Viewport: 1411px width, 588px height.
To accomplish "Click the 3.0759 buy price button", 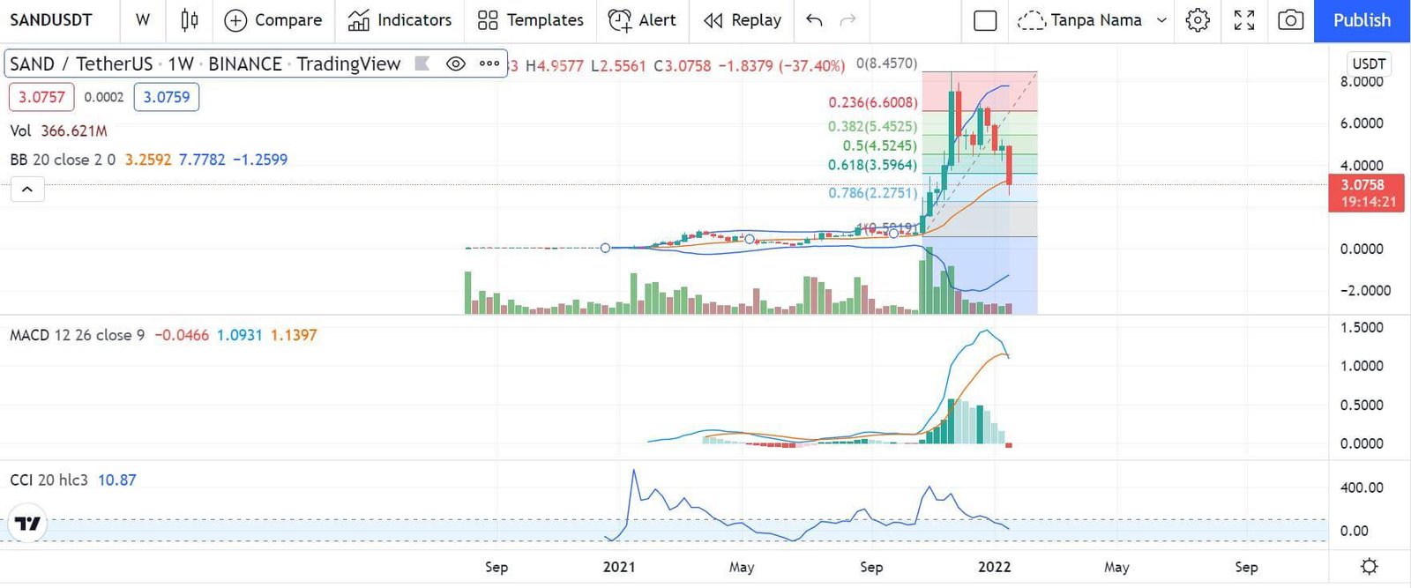I will click(x=167, y=97).
